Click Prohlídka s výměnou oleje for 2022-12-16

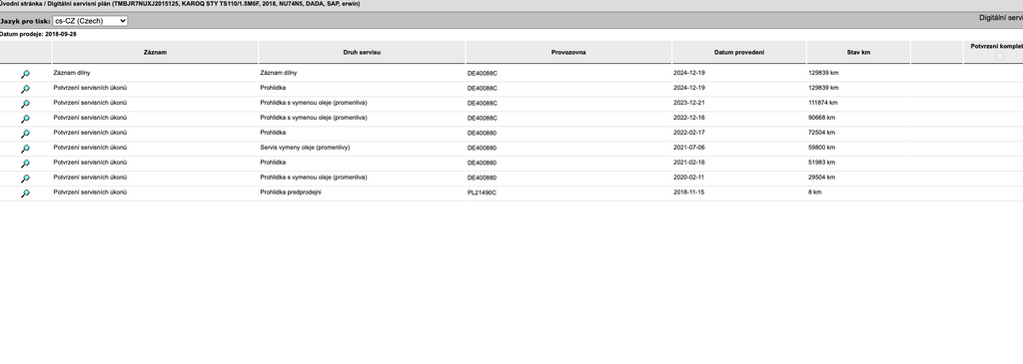[x=314, y=118]
